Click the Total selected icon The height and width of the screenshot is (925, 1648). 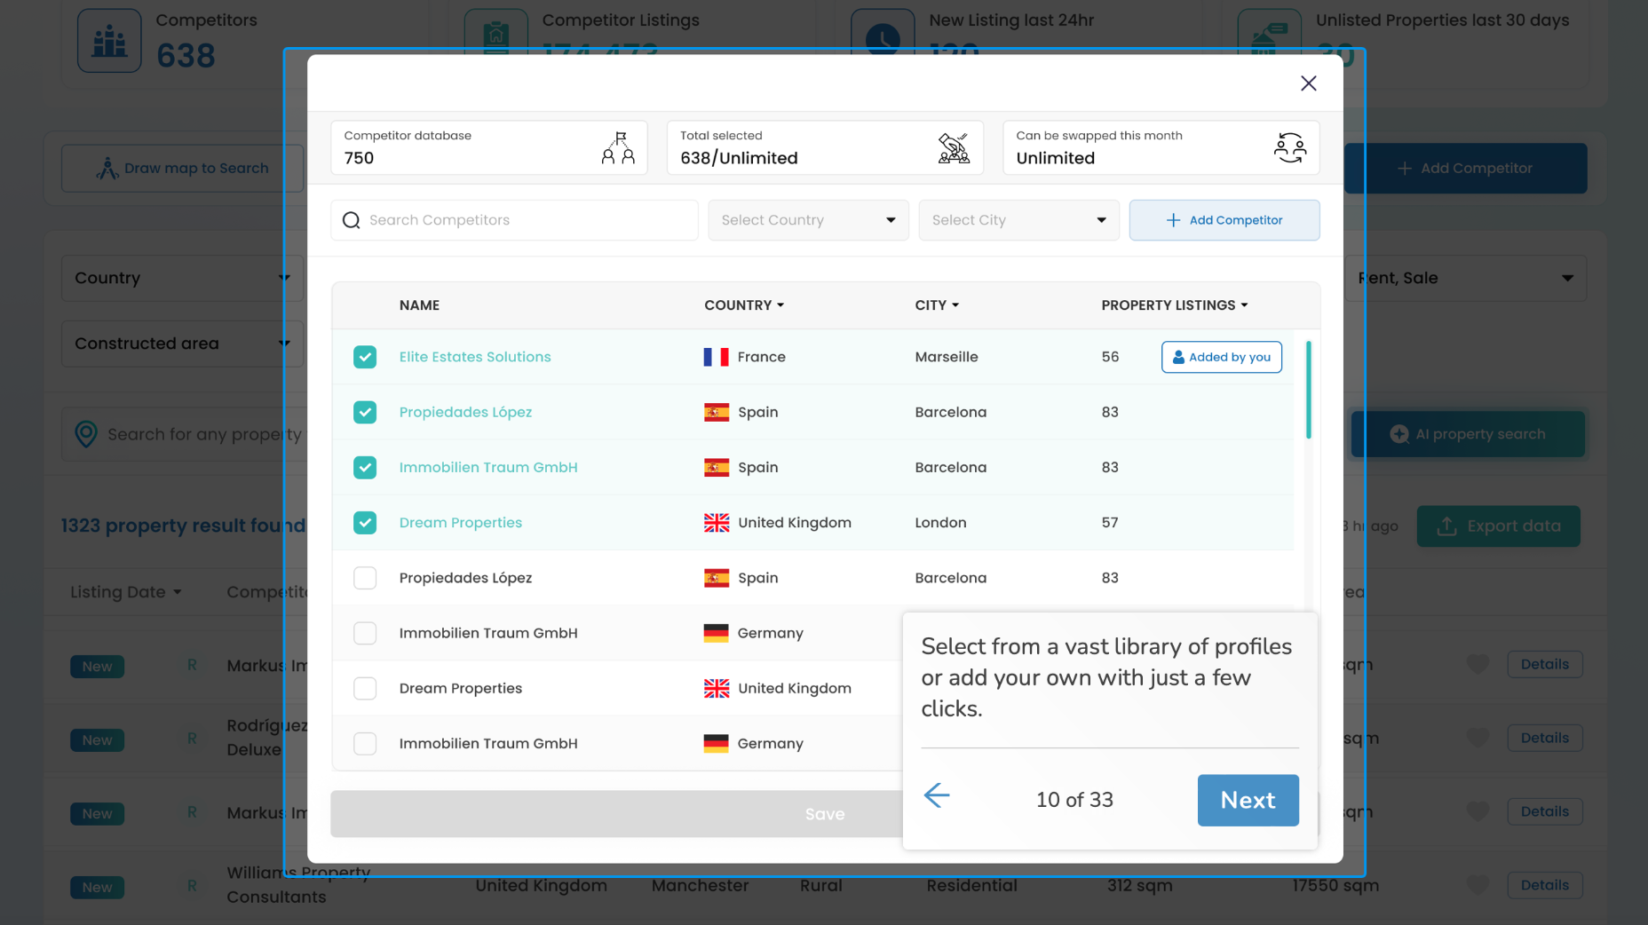[x=954, y=148]
